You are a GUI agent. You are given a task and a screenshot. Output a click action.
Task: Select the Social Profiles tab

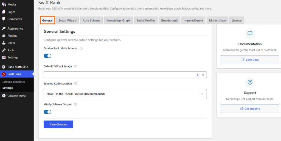click(x=146, y=20)
